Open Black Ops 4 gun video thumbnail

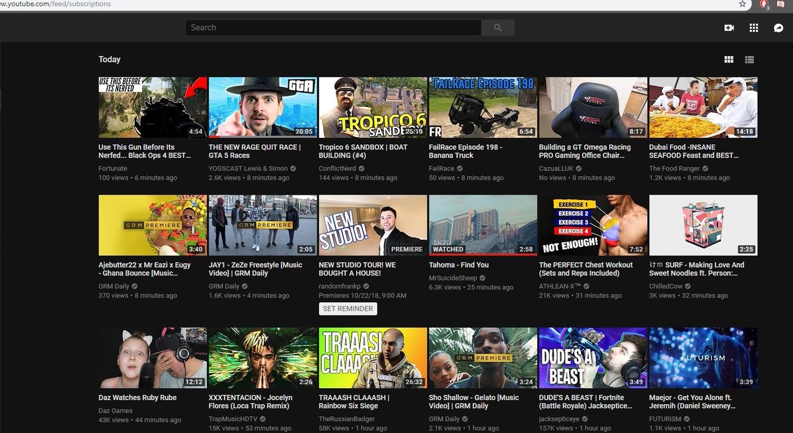(x=152, y=108)
